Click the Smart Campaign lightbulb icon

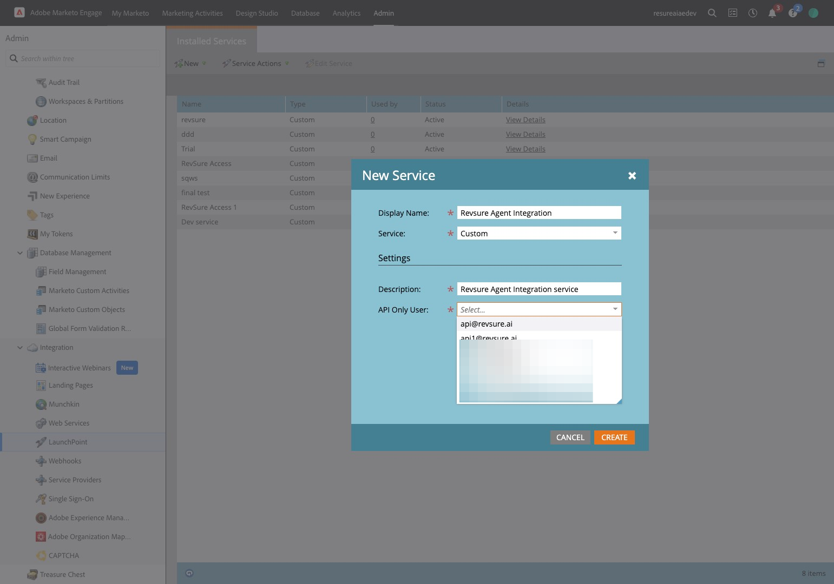coord(32,140)
